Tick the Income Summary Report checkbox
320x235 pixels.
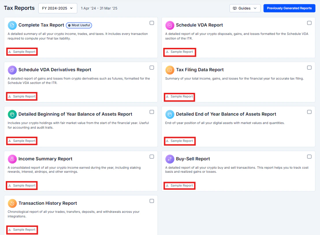(x=152, y=157)
